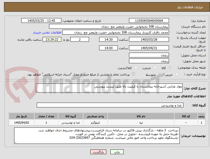This screenshot has height=159, width=210.
Task: Click the announcement date field 1405/03/25 - 13:45
Action: [x=41, y=21]
